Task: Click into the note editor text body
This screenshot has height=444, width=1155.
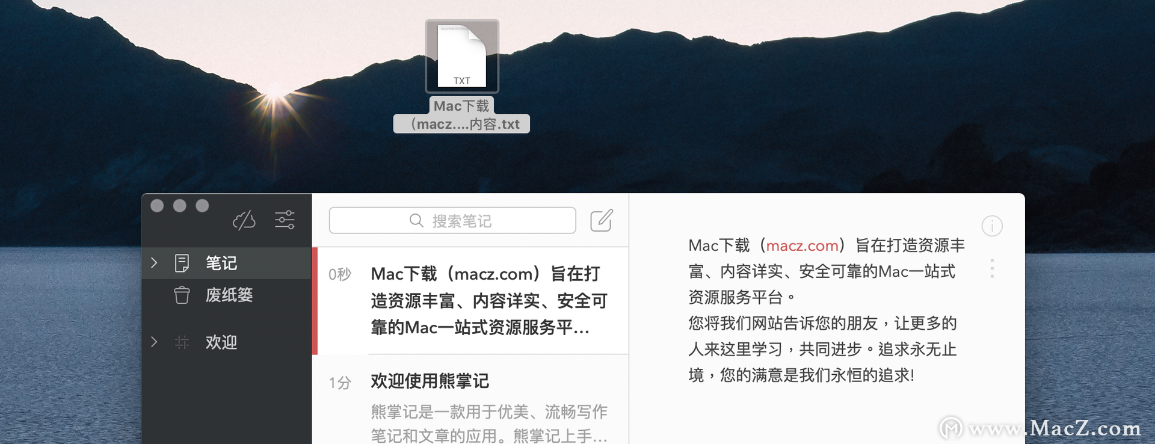Action: [827, 310]
